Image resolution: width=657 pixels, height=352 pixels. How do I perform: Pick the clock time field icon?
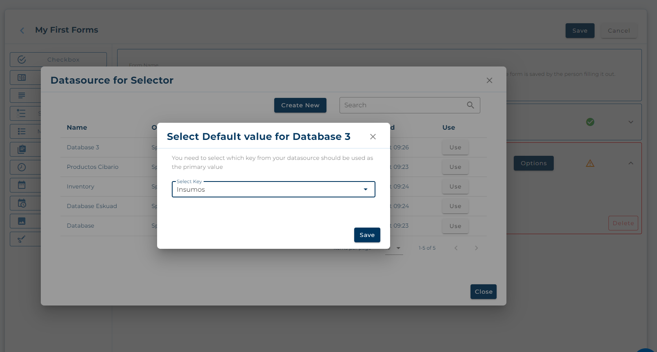tap(22, 167)
